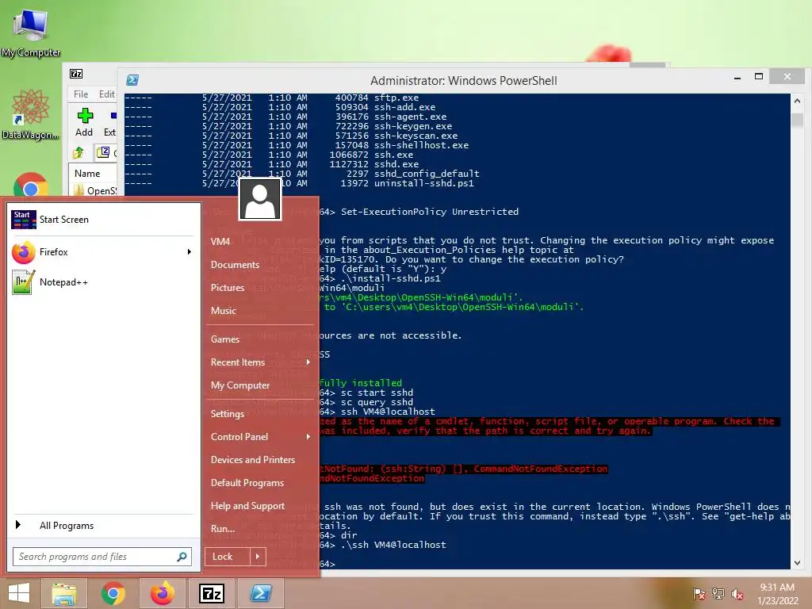The width and height of the screenshot is (812, 609).
Task: Select the OpenSSH folder row in 7-Zip
Action: click(95, 190)
